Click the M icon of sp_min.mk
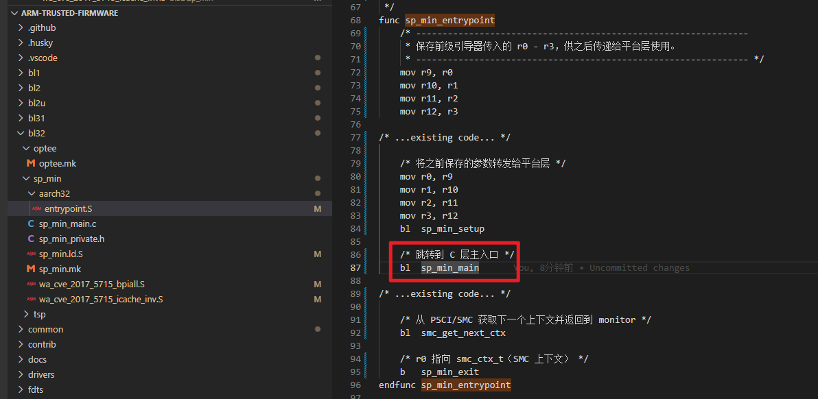 31,269
